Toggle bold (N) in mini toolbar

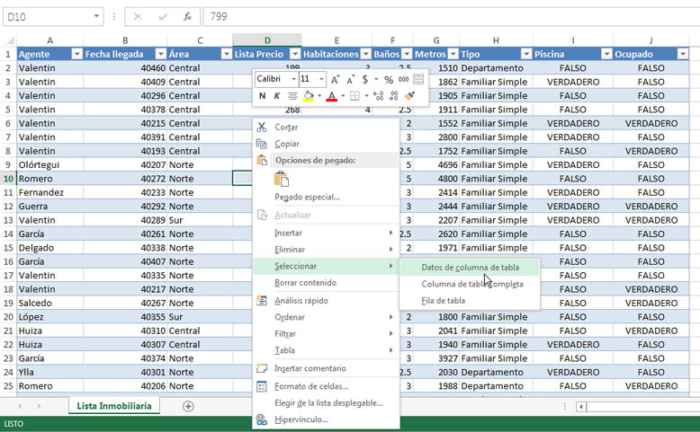(263, 96)
